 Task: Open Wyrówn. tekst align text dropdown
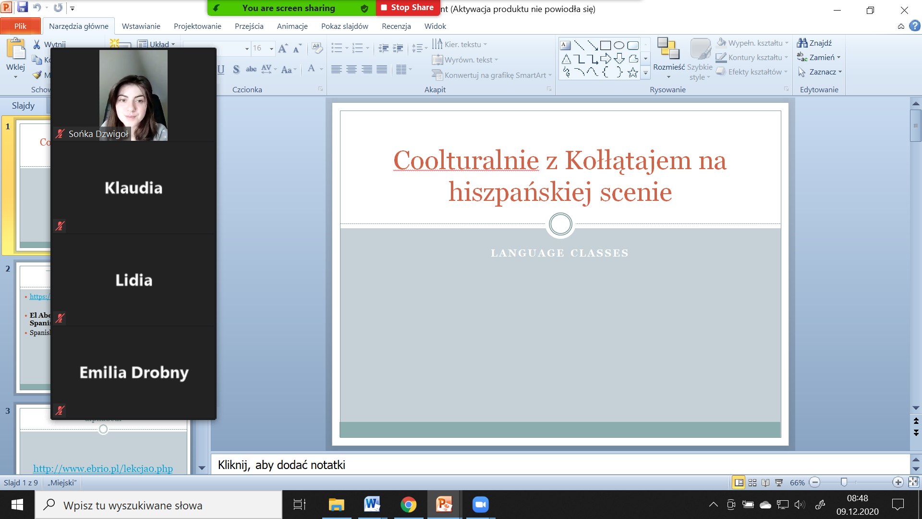[x=465, y=60]
